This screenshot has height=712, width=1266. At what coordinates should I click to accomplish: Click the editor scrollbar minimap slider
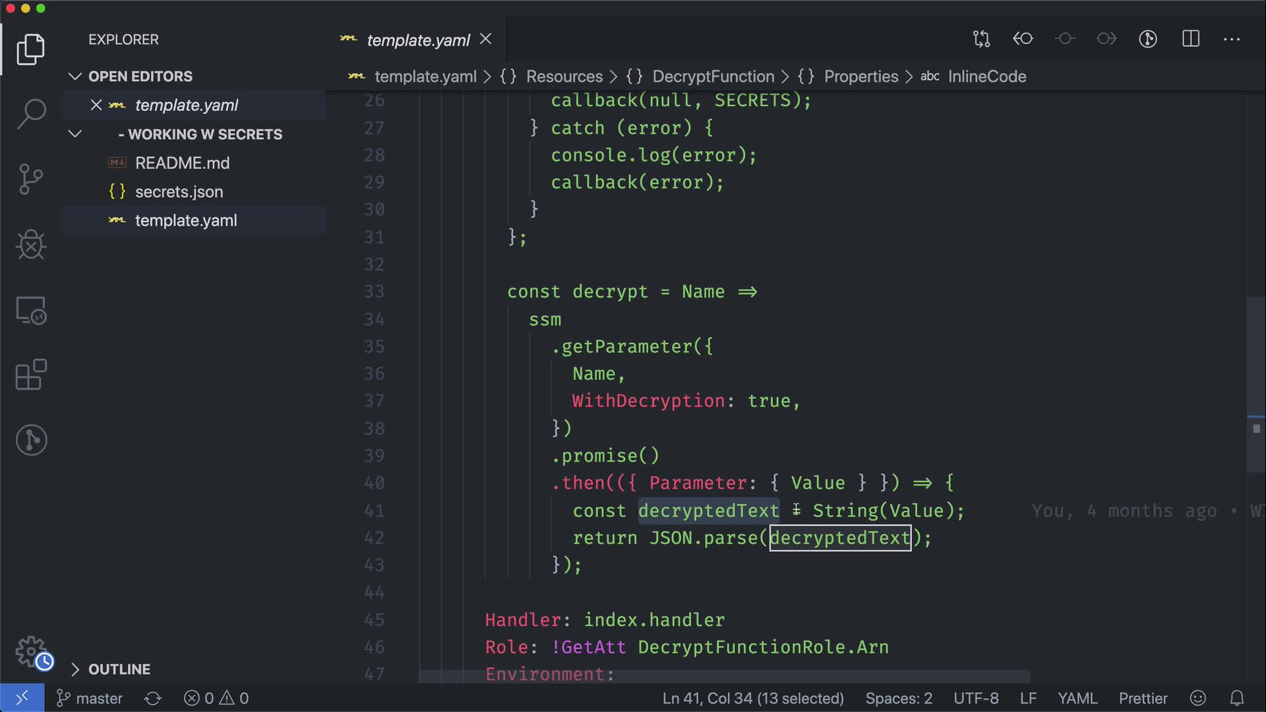(1255, 385)
